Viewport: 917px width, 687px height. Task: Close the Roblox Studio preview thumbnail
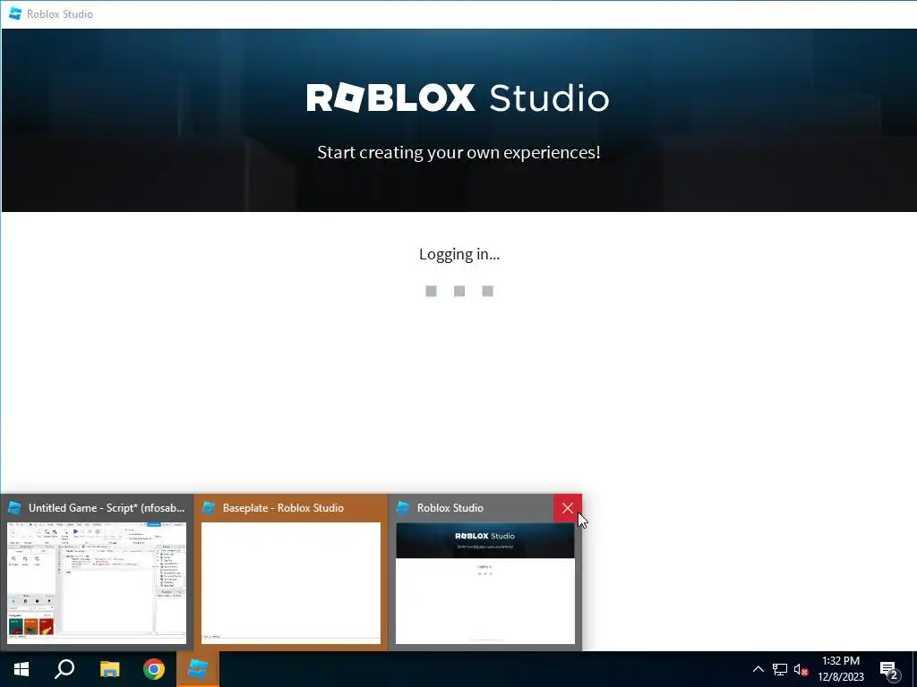pos(567,508)
